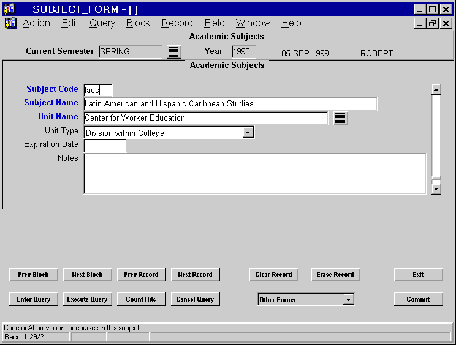Click the Subject Code field containing lacs
Screen dimensions: 456x345
click(97, 91)
